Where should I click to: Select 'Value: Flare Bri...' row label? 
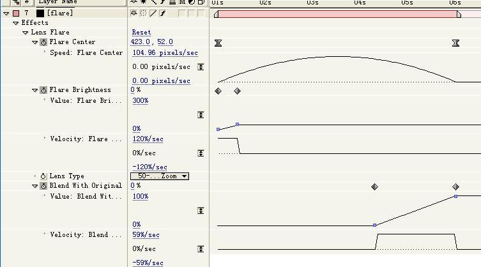(86, 101)
